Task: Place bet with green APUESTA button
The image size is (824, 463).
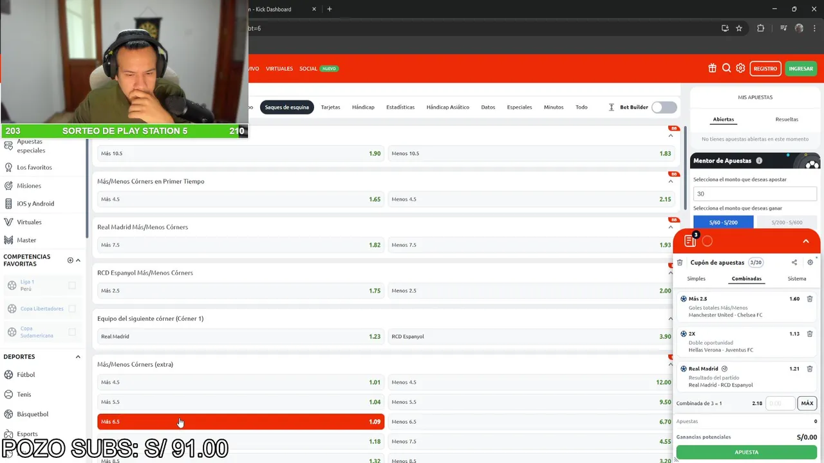Action: pos(747,452)
